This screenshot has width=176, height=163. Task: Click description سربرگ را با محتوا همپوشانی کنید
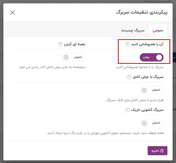(x=139, y=67)
